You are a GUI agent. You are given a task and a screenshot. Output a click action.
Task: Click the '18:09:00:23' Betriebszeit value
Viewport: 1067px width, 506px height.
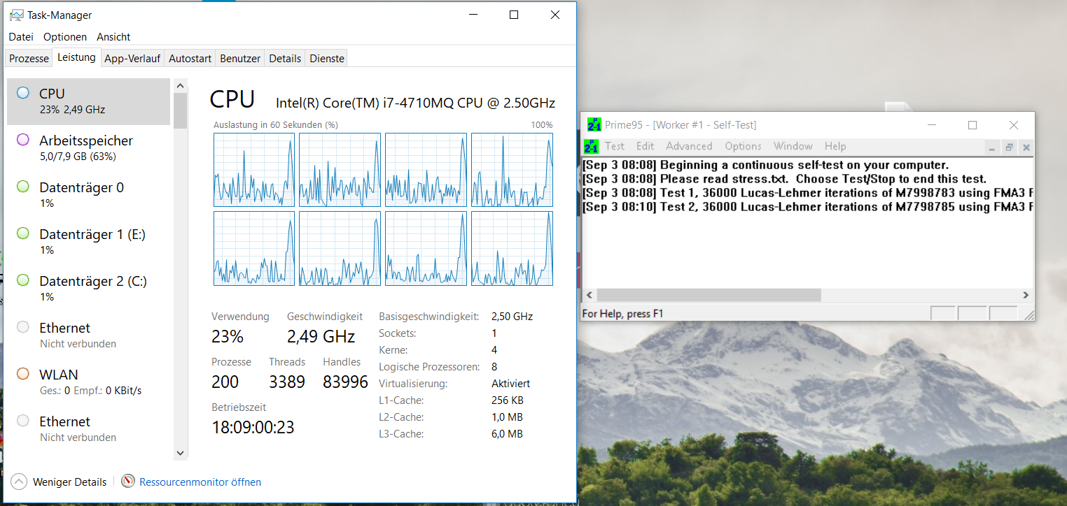coord(253,427)
